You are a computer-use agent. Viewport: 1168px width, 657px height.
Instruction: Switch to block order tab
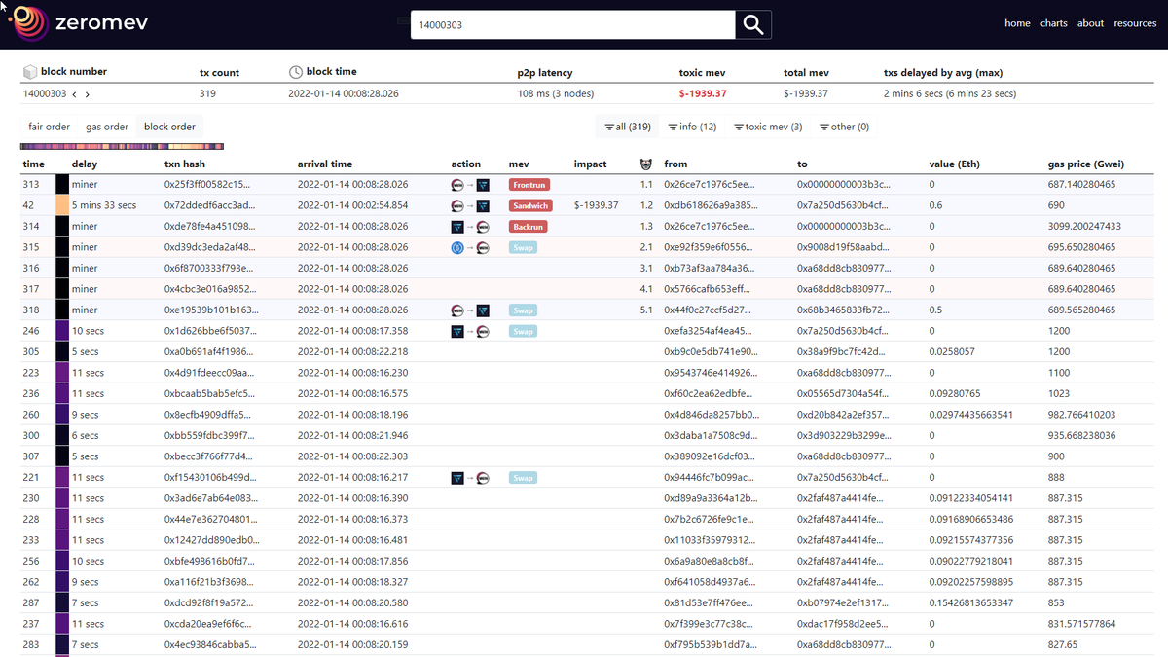169,127
